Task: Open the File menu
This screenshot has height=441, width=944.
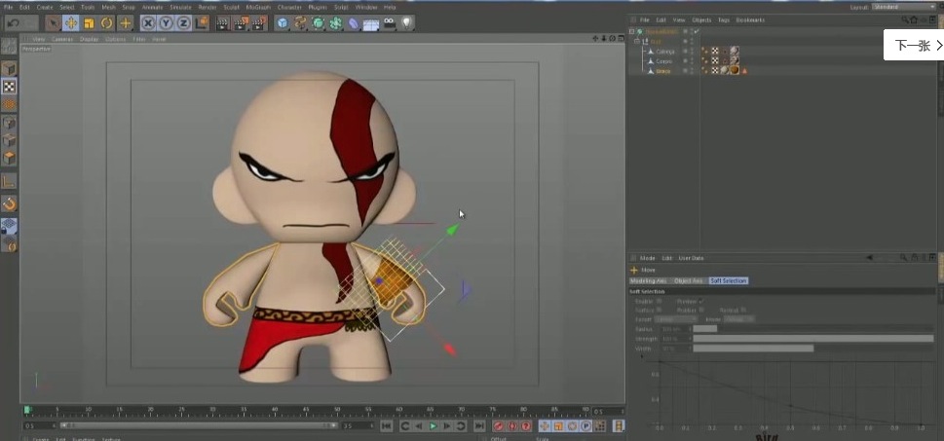Action: pyautogui.click(x=9, y=7)
